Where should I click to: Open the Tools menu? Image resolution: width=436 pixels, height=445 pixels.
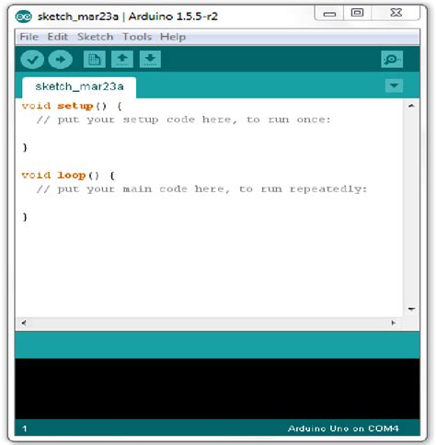(x=137, y=37)
